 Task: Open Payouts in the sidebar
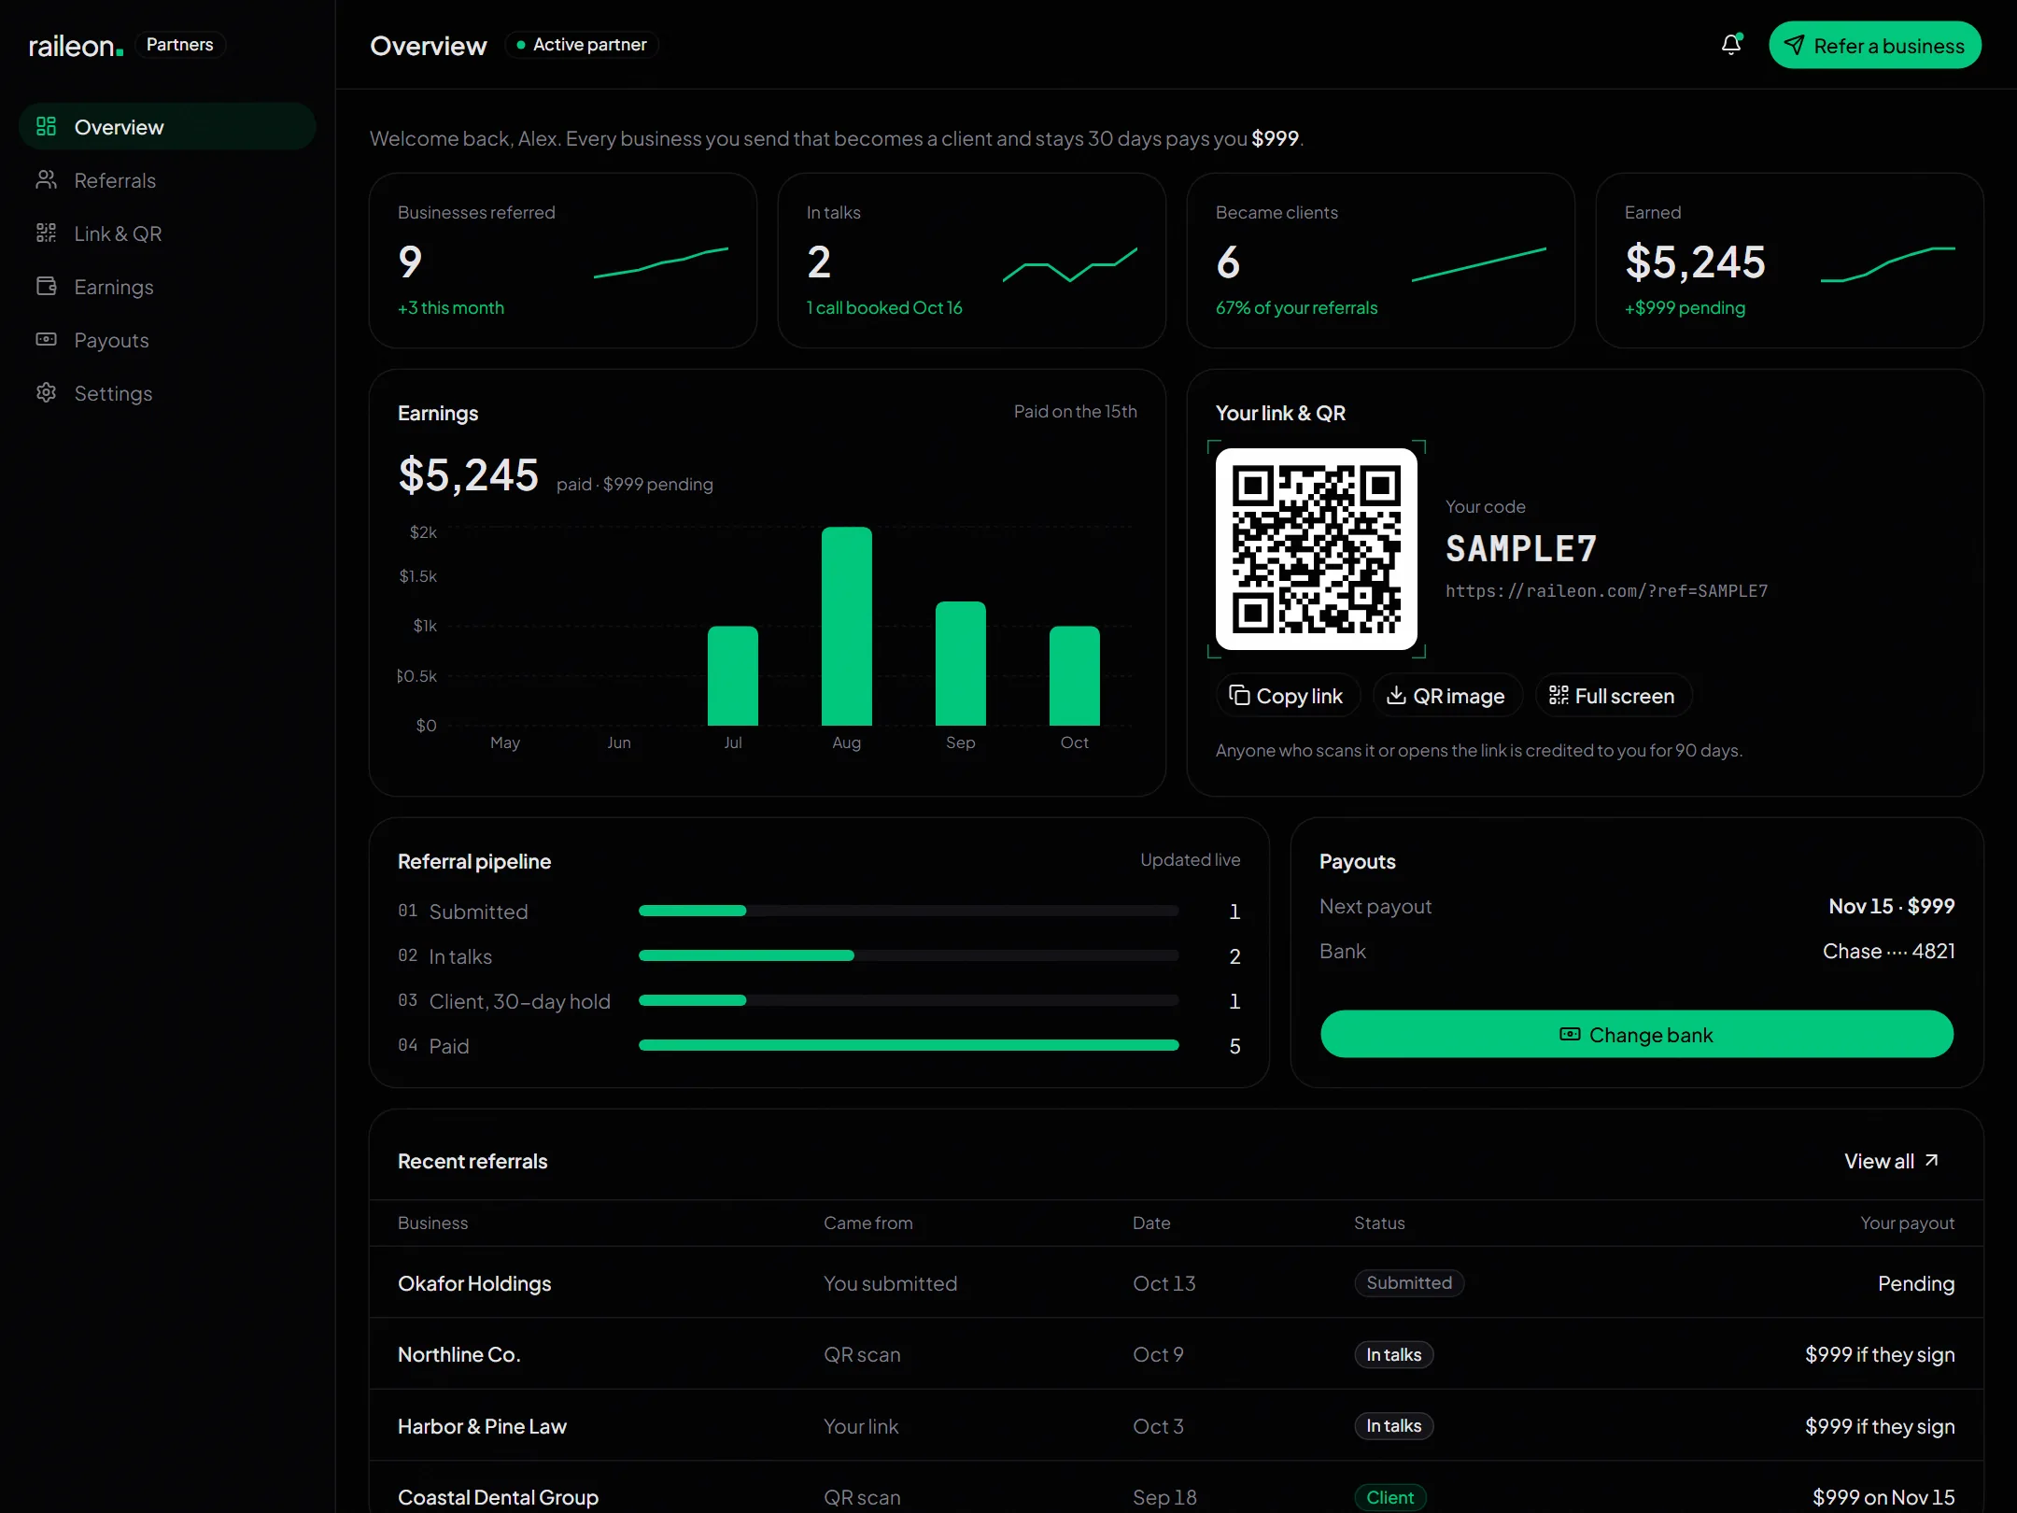point(167,339)
